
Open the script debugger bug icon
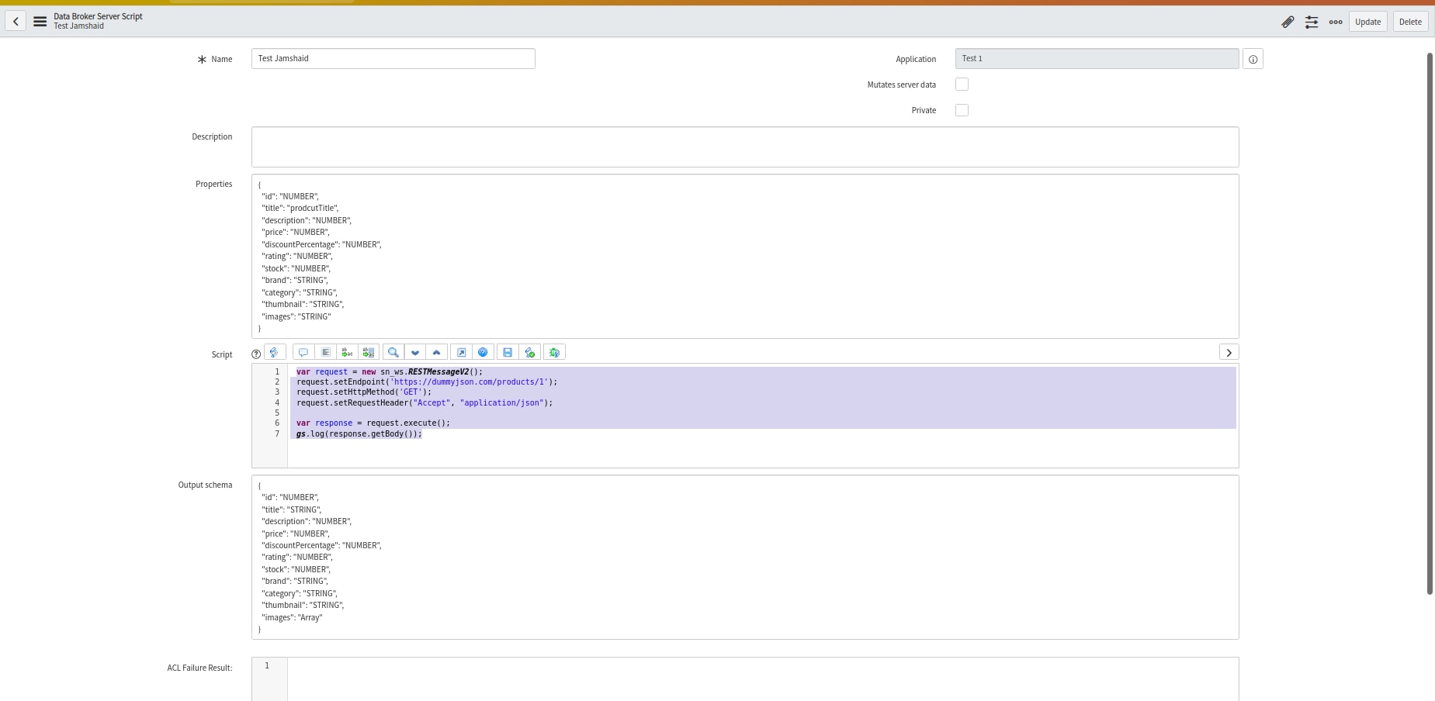click(x=554, y=353)
